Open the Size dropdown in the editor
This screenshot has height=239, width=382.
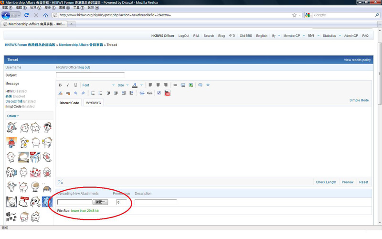tap(123, 85)
